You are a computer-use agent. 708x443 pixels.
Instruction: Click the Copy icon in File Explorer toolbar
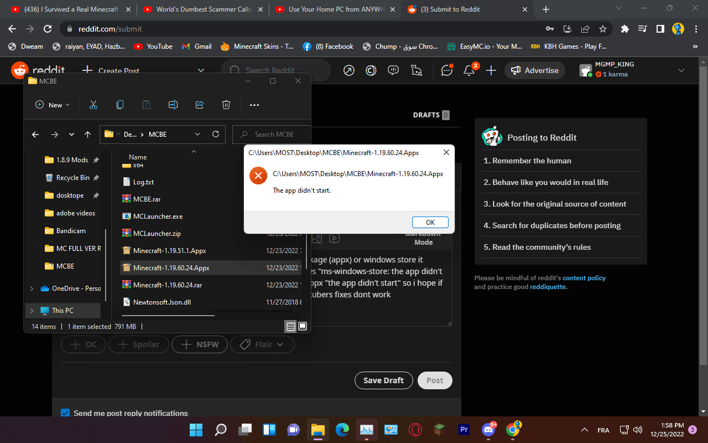pyautogui.click(x=119, y=105)
